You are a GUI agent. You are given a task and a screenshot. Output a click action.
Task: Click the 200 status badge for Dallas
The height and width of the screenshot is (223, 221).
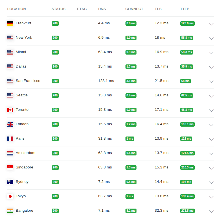[x=55, y=67]
